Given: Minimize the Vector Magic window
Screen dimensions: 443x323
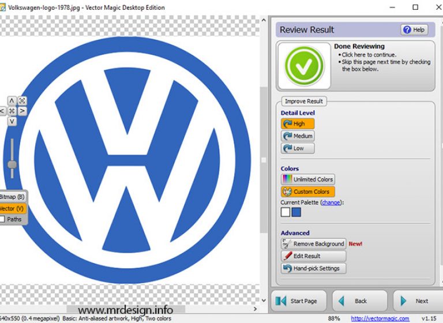Looking at the screenshot, I should pyautogui.click(x=392, y=7).
